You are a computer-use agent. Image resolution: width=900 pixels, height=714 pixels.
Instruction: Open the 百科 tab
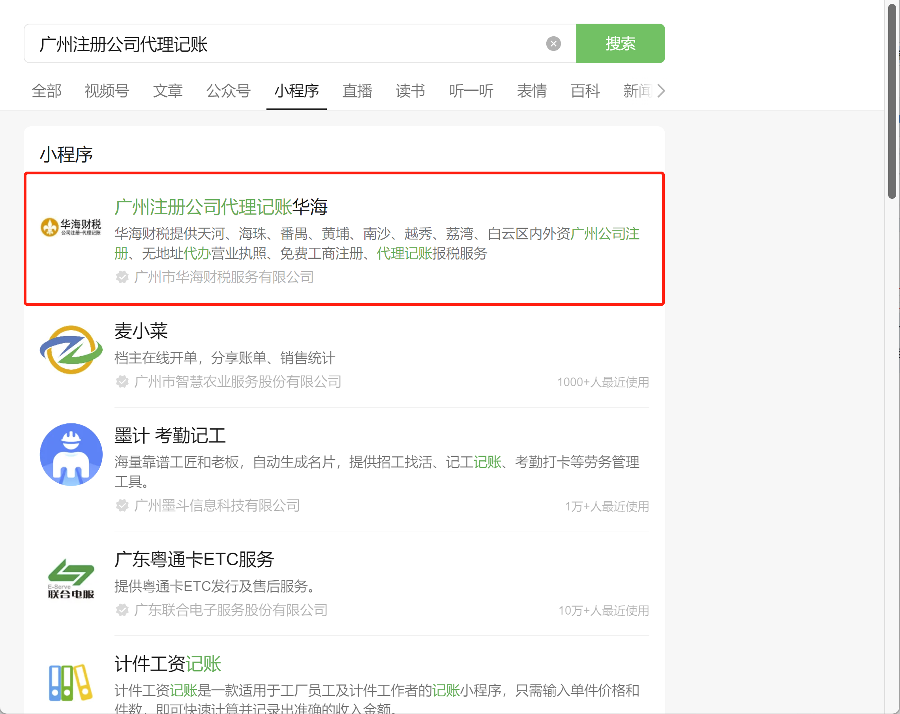[585, 90]
